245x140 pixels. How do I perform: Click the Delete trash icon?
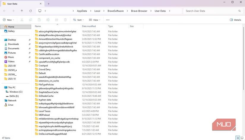click(x=65, y=20)
